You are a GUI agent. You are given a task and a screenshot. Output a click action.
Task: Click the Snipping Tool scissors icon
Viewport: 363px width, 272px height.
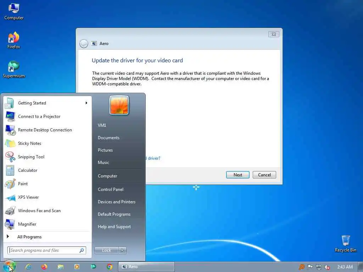tap(10, 157)
